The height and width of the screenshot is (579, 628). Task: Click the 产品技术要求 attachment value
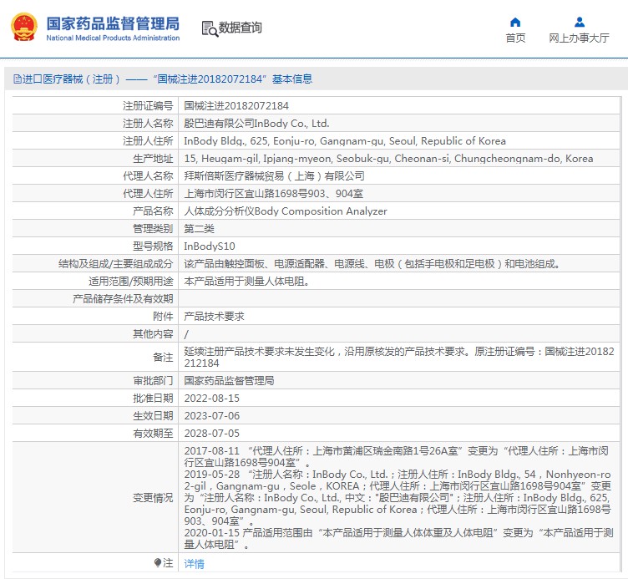click(214, 317)
